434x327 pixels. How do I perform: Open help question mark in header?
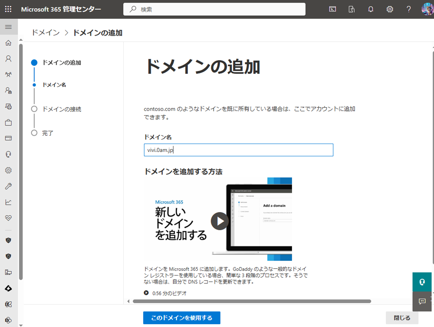click(x=409, y=9)
